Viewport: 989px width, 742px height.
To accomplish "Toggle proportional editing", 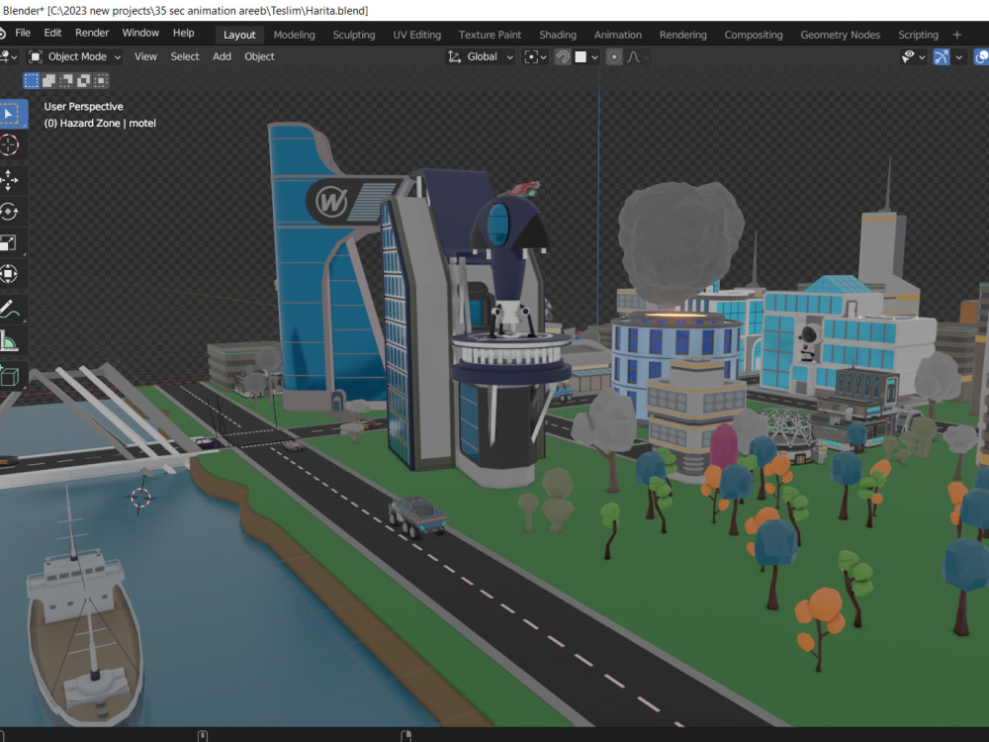I will click(x=615, y=56).
